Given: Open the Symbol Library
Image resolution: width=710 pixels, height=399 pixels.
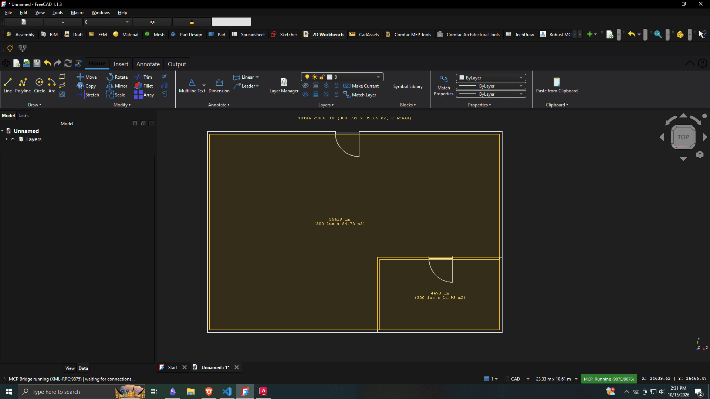Looking at the screenshot, I should point(408,86).
